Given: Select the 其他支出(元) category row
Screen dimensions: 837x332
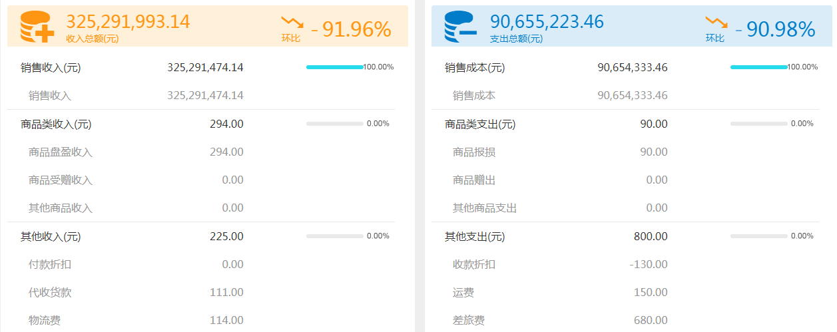Looking at the screenshot, I should click(x=625, y=236).
